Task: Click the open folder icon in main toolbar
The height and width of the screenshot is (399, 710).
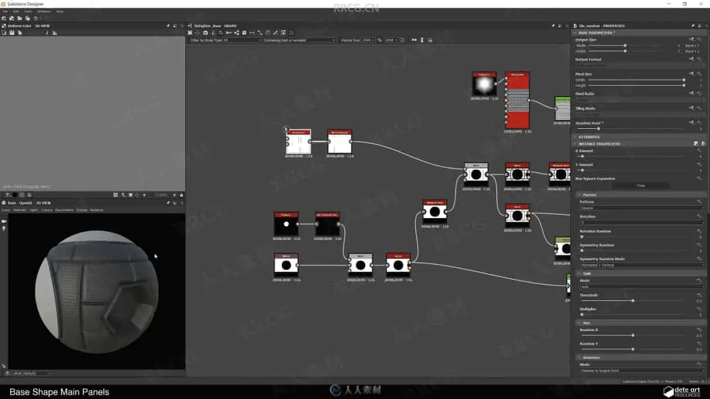Action: 20,18
